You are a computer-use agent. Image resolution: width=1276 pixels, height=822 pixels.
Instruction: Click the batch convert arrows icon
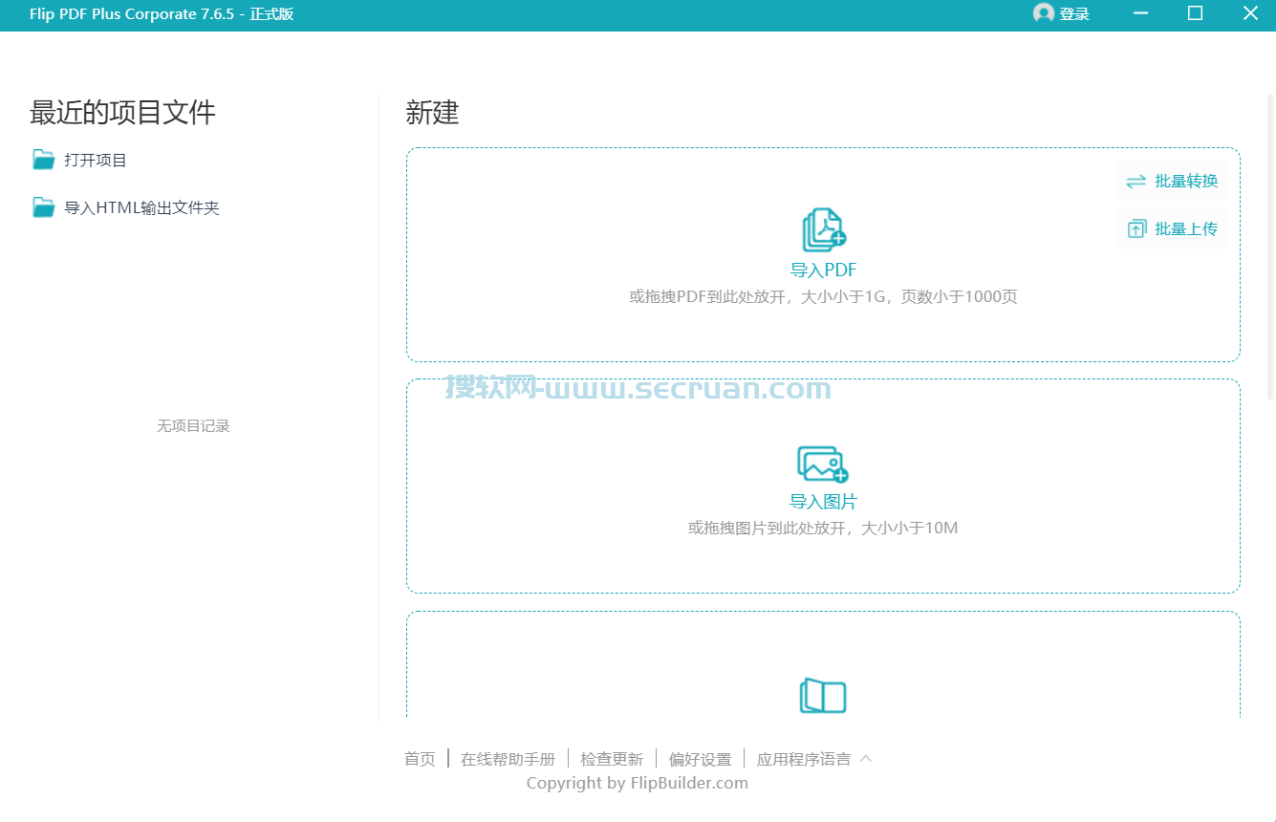point(1135,182)
